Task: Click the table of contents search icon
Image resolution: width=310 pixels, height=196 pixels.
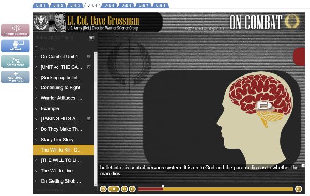Action: click(x=91, y=38)
